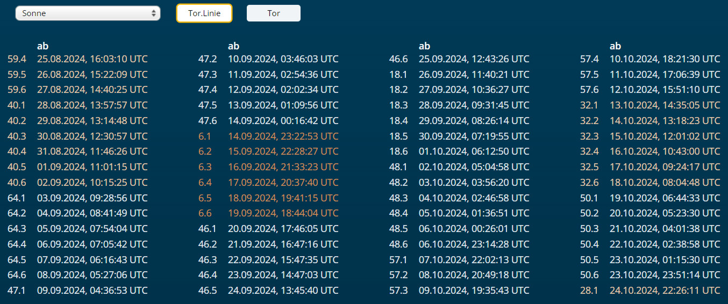
Task: Click the first column's 'ab' header
Action: coord(42,46)
